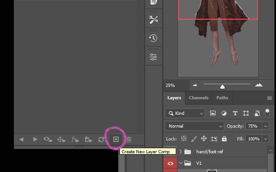
Task: Collapse the V1 group chevron
Action: coord(181,163)
